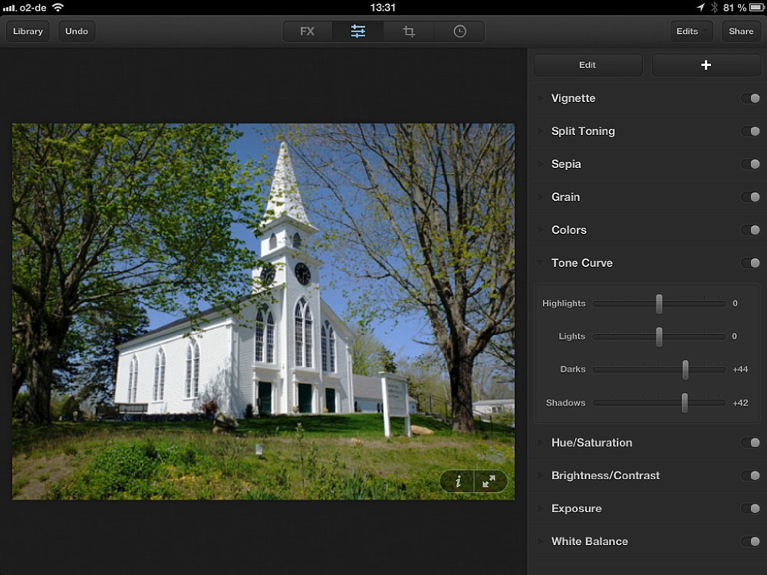
Task: Click the Darks slider handle
Action: click(x=685, y=370)
